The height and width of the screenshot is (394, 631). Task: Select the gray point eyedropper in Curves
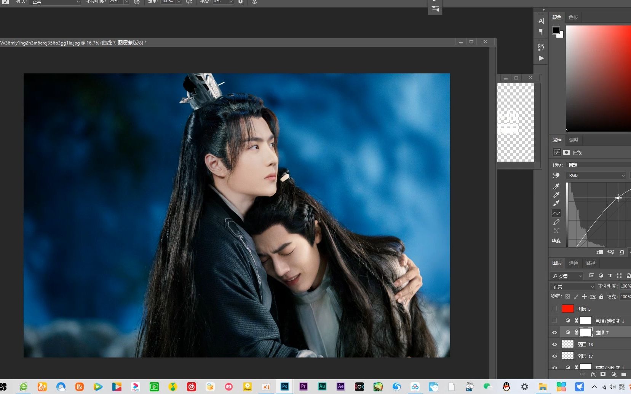coord(556,195)
